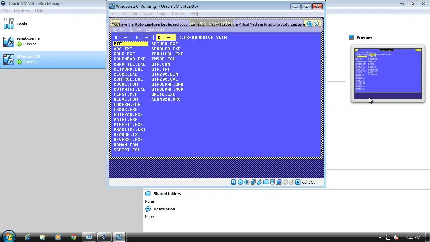
Task: Click the Description heading link
Action: click(164, 209)
